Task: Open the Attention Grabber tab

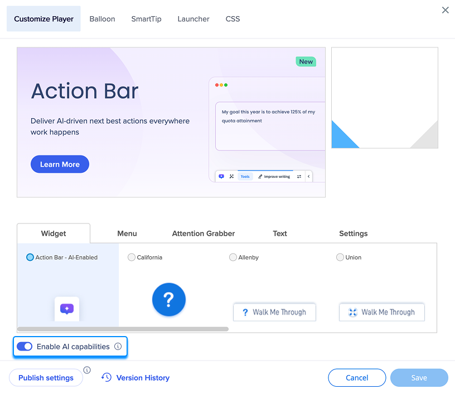Action: click(x=204, y=234)
